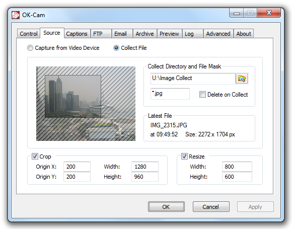
Task: Select the Collect File radio button
Action: coord(116,48)
